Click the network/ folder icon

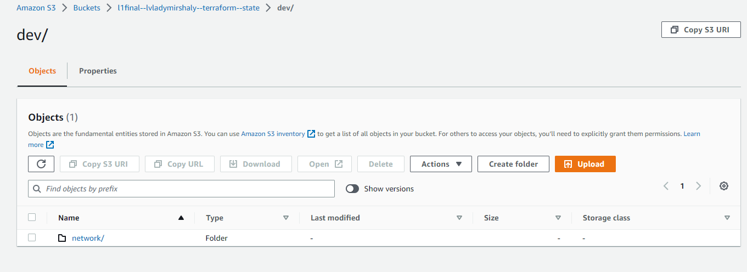click(x=62, y=238)
